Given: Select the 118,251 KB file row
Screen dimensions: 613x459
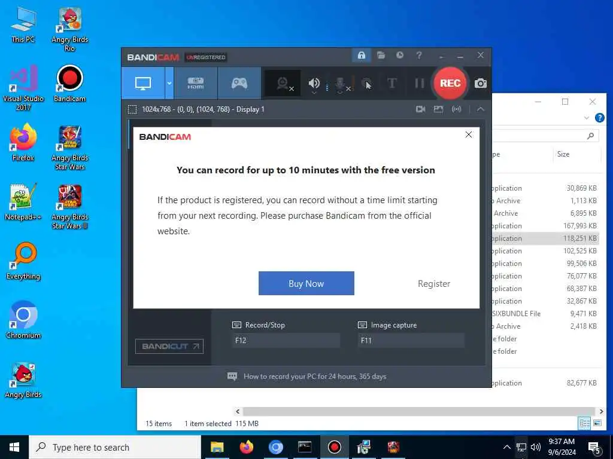Looking at the screenshot, I should pyautogui.click(x=545, y=238).
